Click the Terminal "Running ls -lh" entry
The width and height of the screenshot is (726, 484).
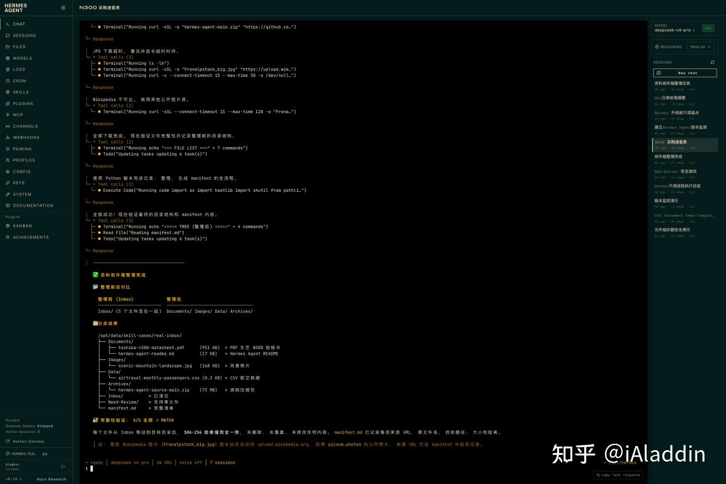[x=134, y=63]
